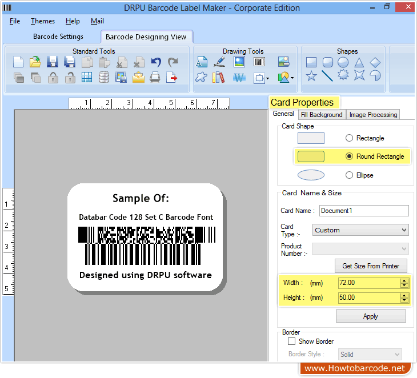
Task: Select the Picture insert tool
Action: [x=239, y=62]
